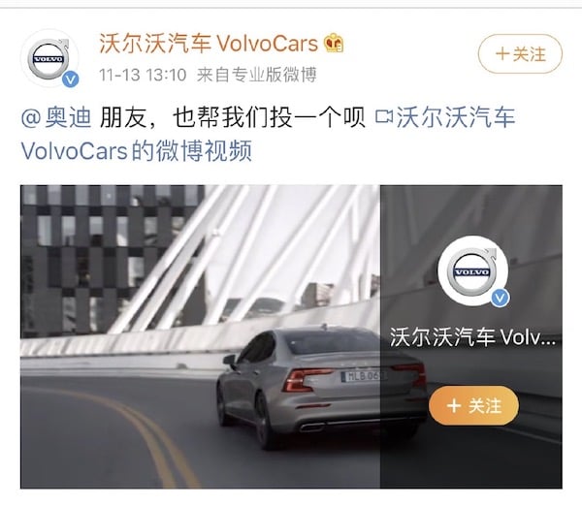Tap the Volvo logo avatar in the video overlay
The image size is (582, 506).
[x=472, y=271]
